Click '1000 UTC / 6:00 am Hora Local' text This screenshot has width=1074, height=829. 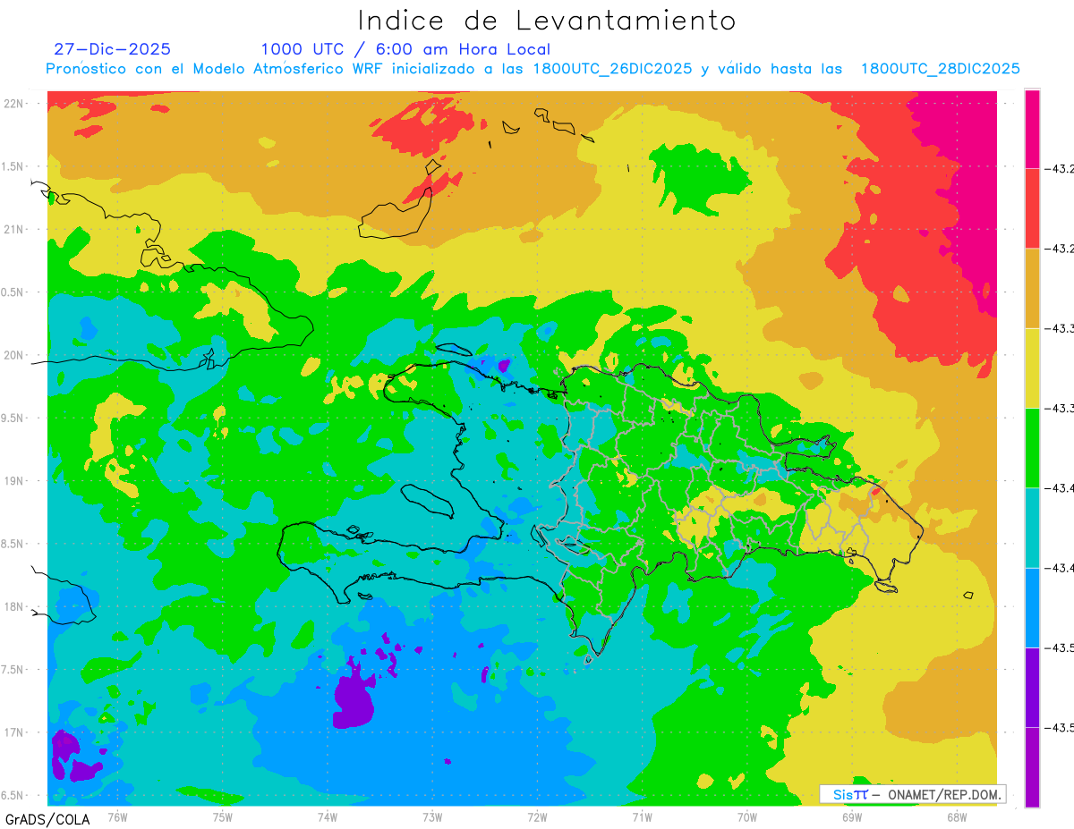point(405,50)
